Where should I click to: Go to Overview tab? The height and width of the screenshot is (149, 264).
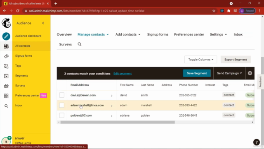click(64, 34)
